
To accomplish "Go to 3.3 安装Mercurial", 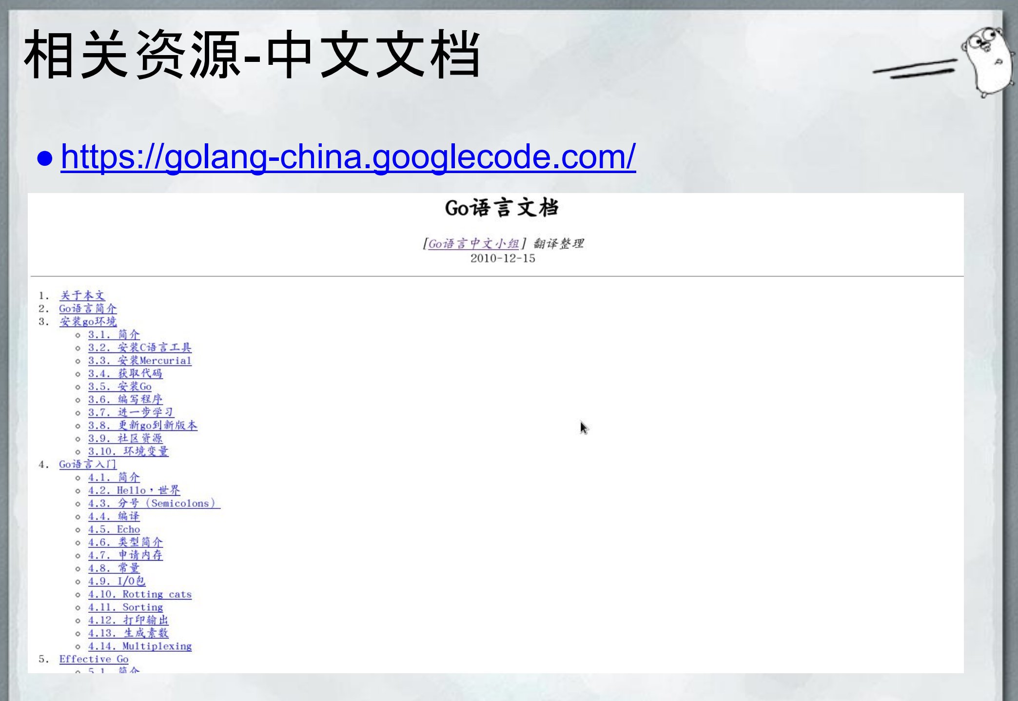I will coord(139,361).
